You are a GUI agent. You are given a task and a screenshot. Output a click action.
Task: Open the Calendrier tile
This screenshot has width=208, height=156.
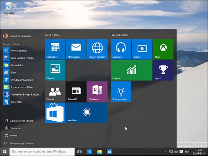[x=55, y=49]
